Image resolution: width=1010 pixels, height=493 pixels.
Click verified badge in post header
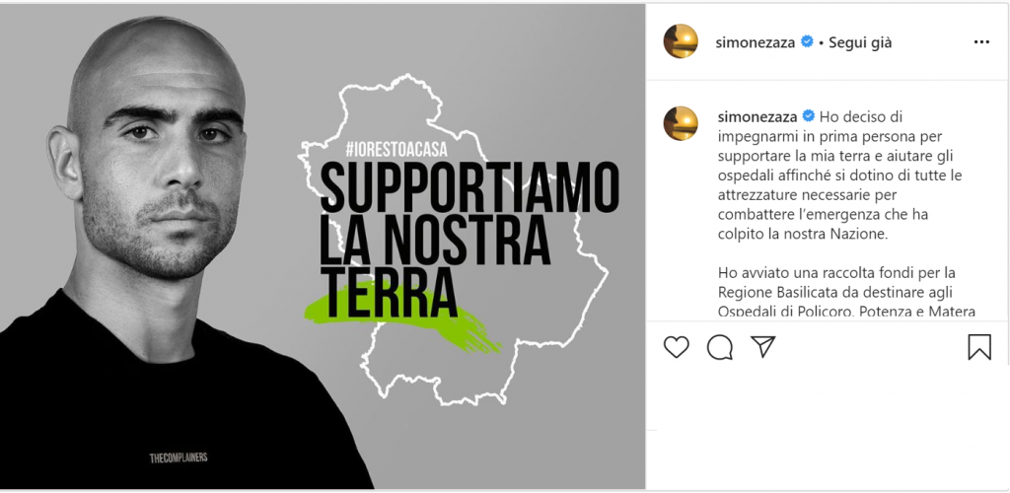pyautogui.click(x=807, y=41)
